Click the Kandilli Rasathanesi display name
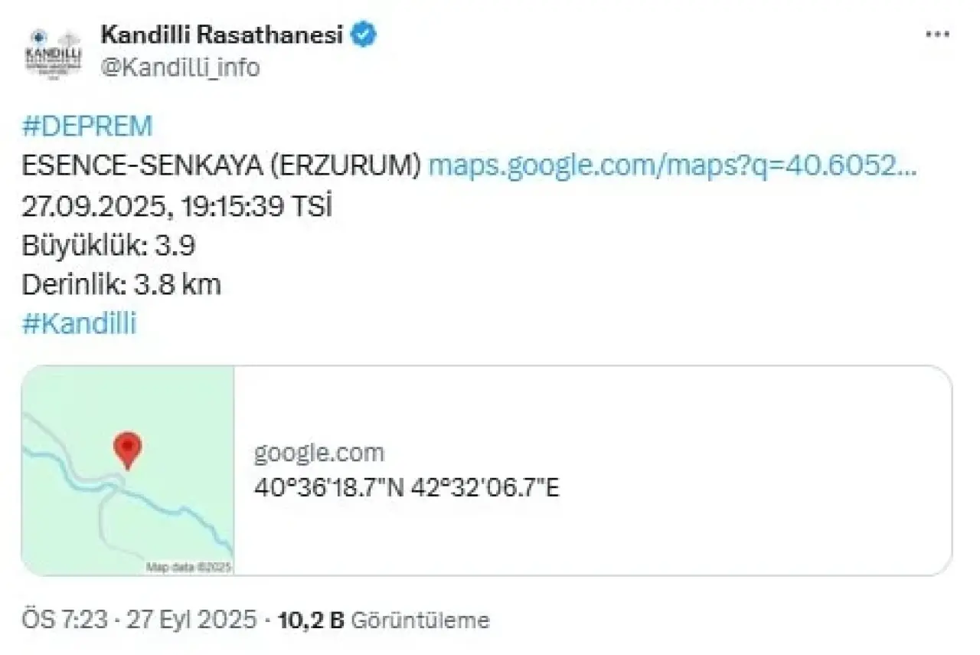Image resolution: width=980 pixels, height=655 pixels. pos(221,35)
